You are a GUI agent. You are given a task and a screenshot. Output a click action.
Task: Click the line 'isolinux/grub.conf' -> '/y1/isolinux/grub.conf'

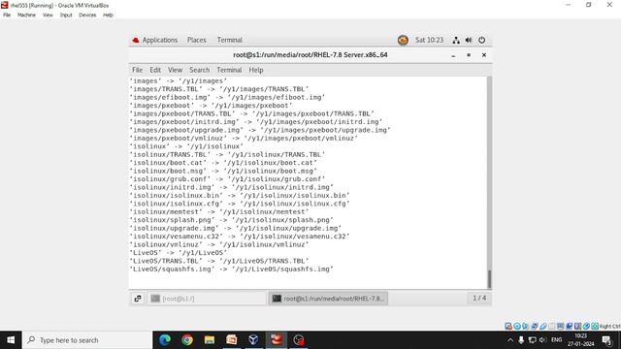[x=227, y=179]
